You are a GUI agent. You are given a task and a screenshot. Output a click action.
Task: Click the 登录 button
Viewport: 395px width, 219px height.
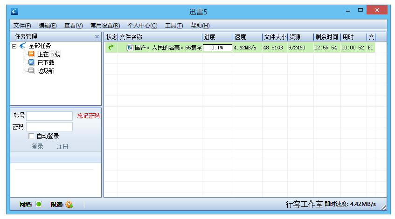pyautogui.click(x=37, y=146)
